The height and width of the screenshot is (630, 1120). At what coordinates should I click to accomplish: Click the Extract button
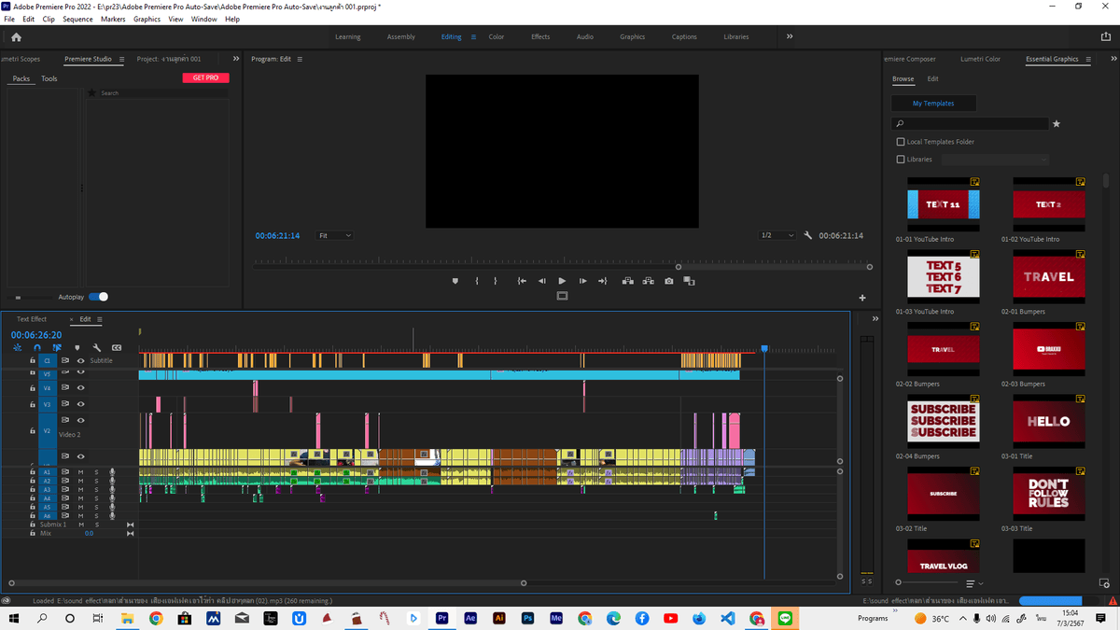(x=648, y=281)
